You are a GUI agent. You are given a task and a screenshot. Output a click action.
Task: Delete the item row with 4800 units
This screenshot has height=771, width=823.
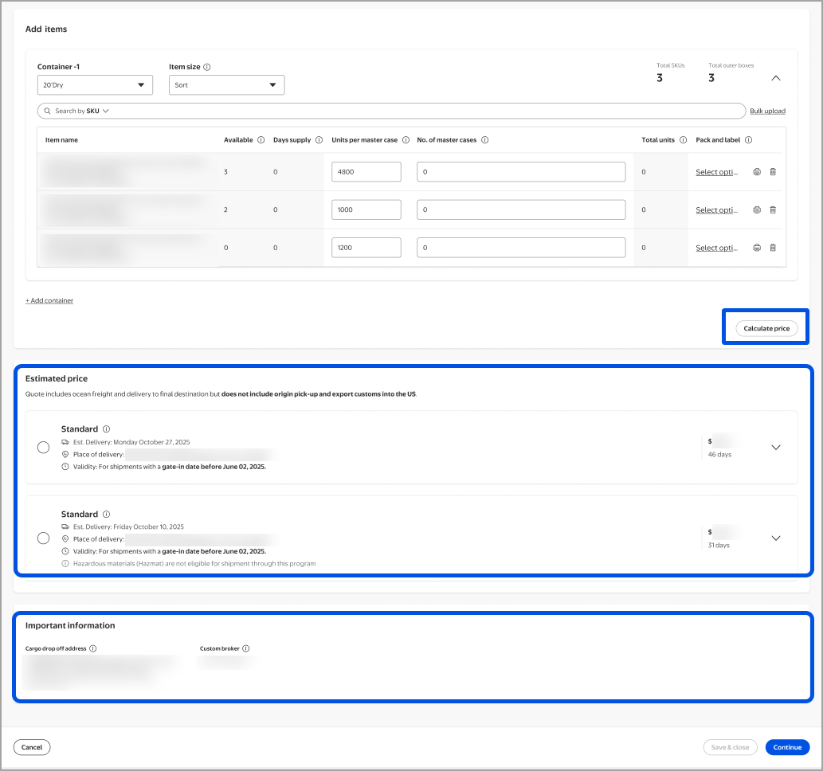[773, 171]
